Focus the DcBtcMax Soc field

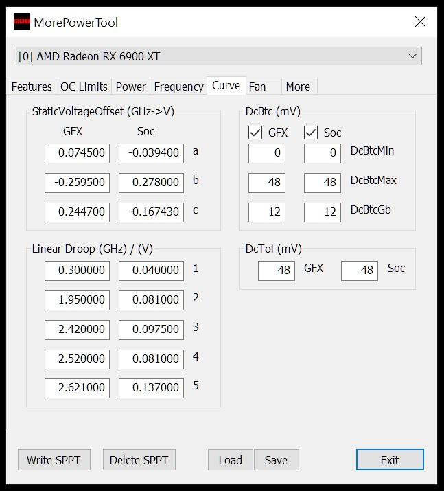click(323, 183)
